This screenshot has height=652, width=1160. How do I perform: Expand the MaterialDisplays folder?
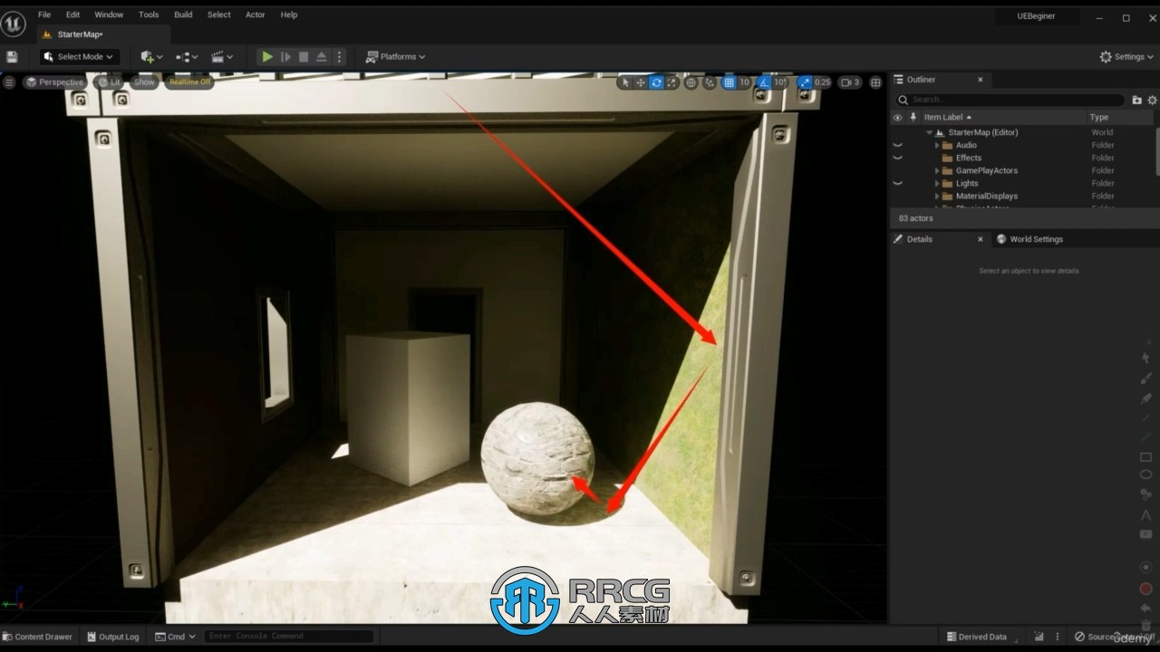(937, 196)
